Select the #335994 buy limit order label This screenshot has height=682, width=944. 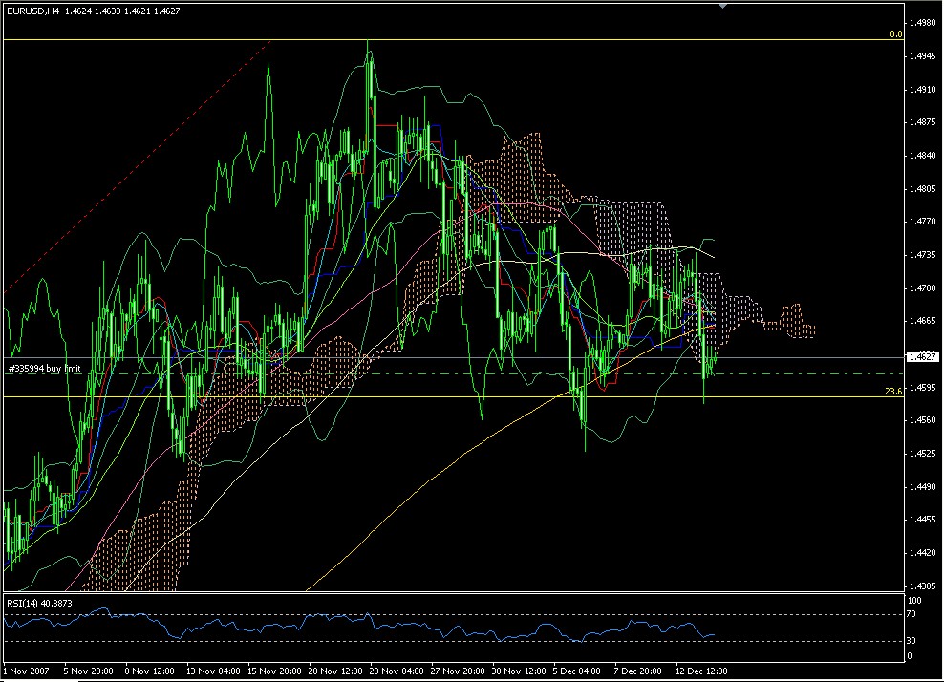45,369
